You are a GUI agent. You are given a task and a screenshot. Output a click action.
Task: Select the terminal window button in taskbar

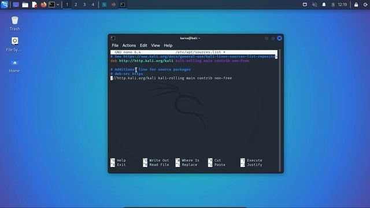[x=123, y=5]
